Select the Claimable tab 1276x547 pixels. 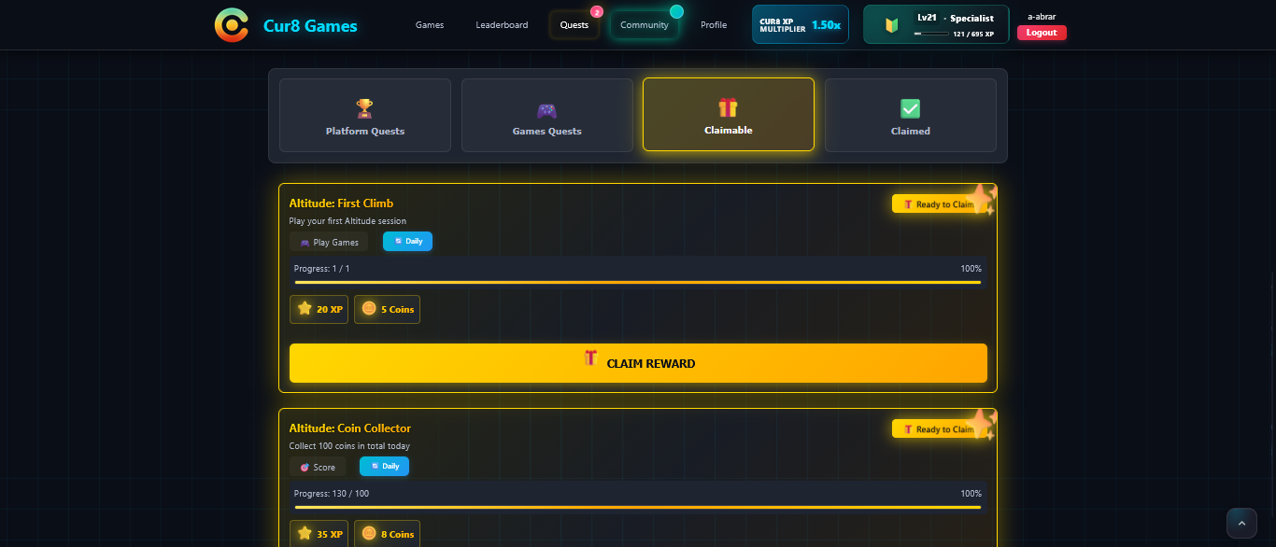click(x=729, y=114)
